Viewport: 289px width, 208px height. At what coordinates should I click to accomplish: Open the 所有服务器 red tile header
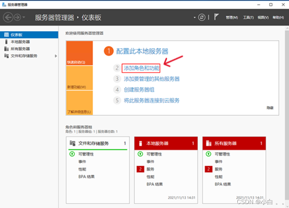click(234, 143)
